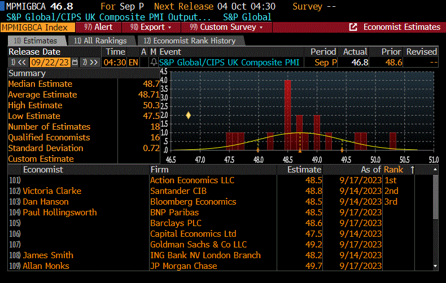Click the Firm column header

(159, 170)
